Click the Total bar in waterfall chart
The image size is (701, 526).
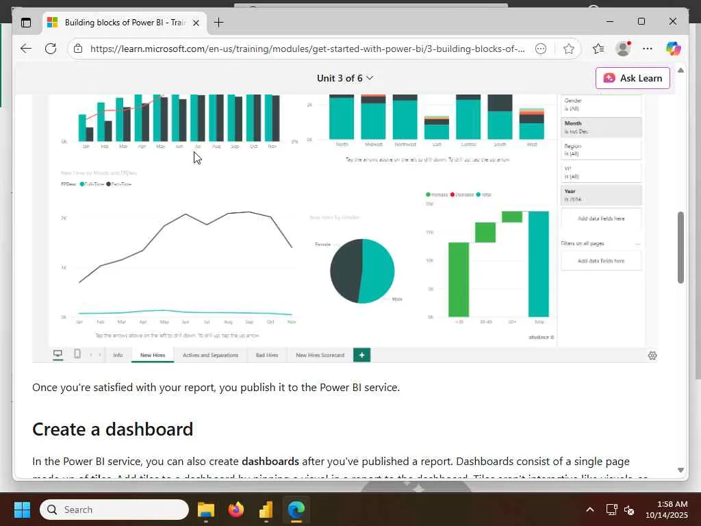point(538,264)
